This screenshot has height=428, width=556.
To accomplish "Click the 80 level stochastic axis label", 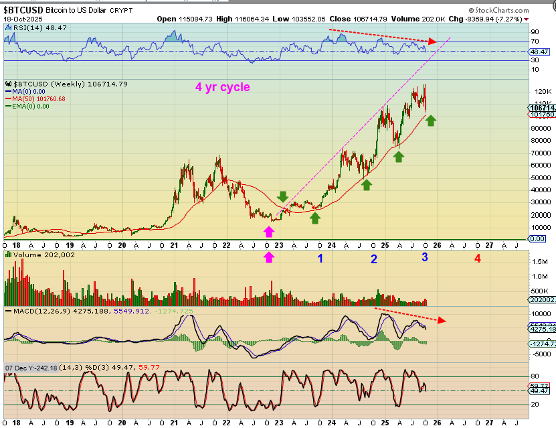I will [535, 376].
